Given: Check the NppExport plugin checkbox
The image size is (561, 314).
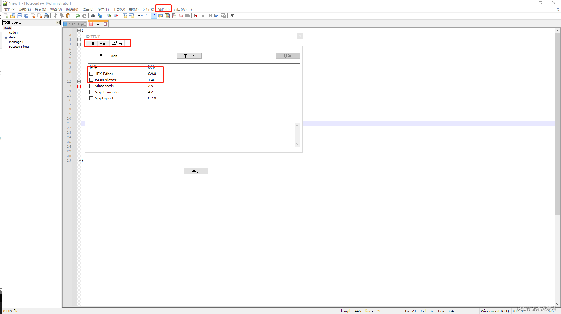Looking at the screenshot, I should 91,98.
